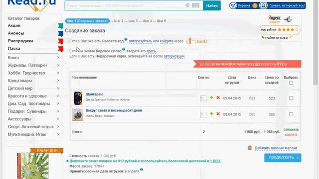319x179 pixels.
Task: Expand the Книги category arrow
Action: (x=58, y=58)
